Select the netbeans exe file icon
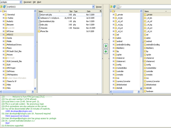 click(x=39, y=18)
